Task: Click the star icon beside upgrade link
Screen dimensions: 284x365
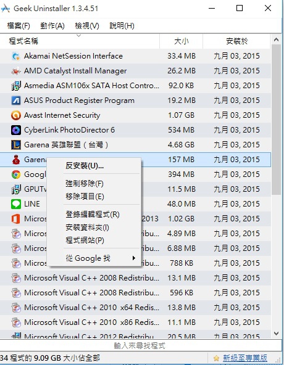Action: 216,358
